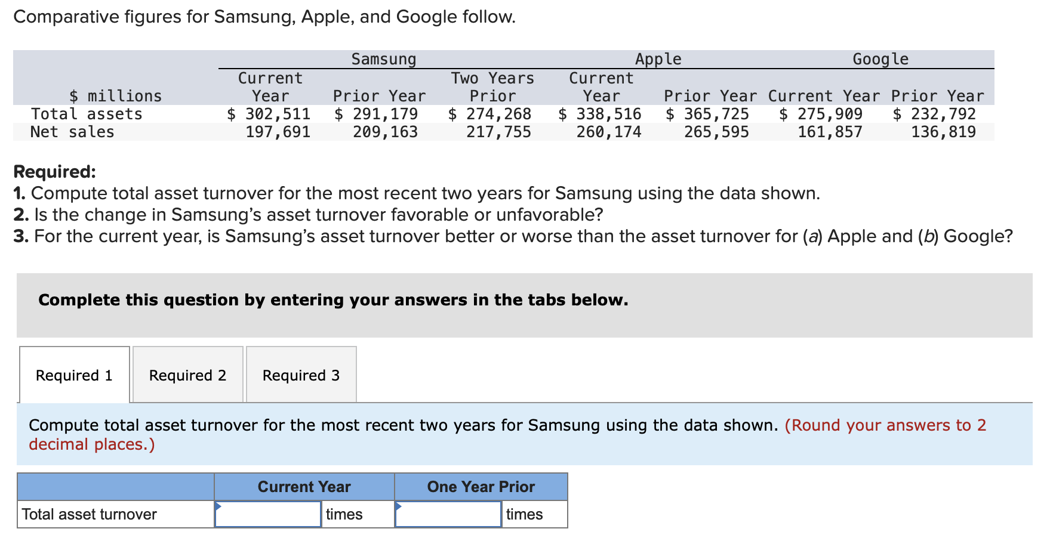Image resolution: width=1053 pixels, height=538 pixels.
Task: Click the One Year Prior turnover input
Action: 448,514
